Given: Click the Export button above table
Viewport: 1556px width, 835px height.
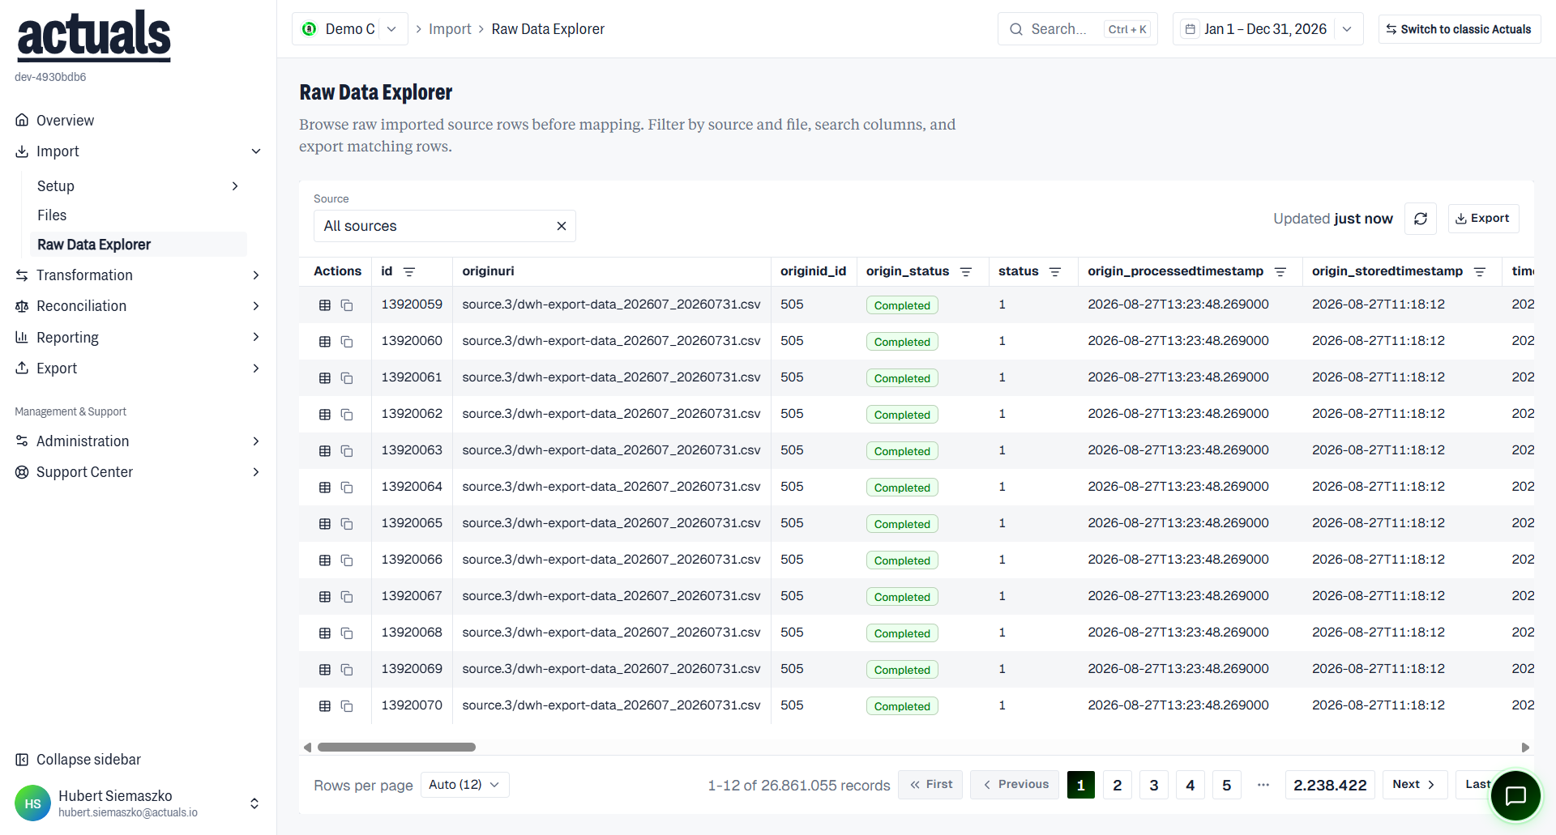Looking at the screenshot, I should (x=1483, y=219).
